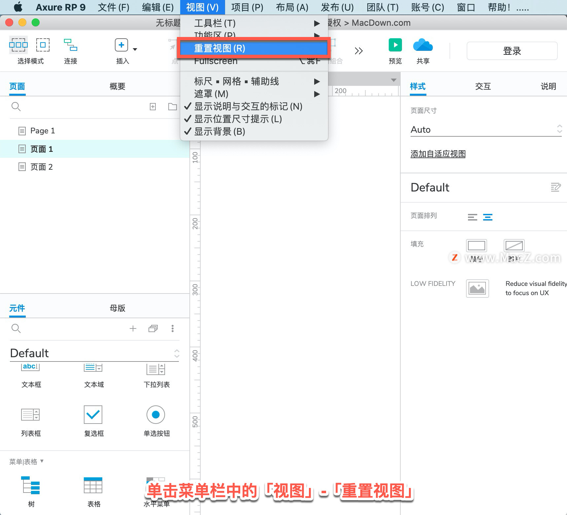This screenshot has width=567, height=515.
Task: Open the Auto page dimensions dropdown
Action: pos(486,129)
